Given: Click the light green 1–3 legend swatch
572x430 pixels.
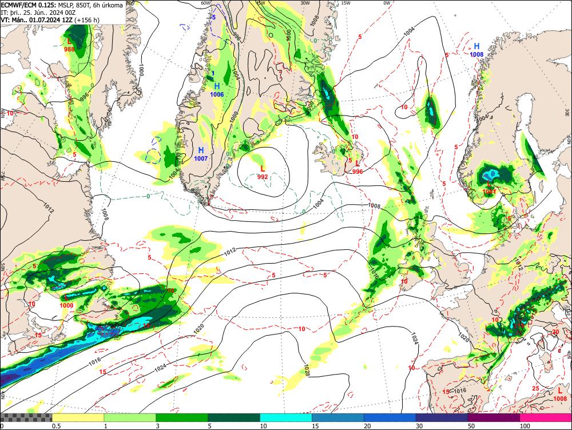Looking at the screenshot, I should point(130,417).
